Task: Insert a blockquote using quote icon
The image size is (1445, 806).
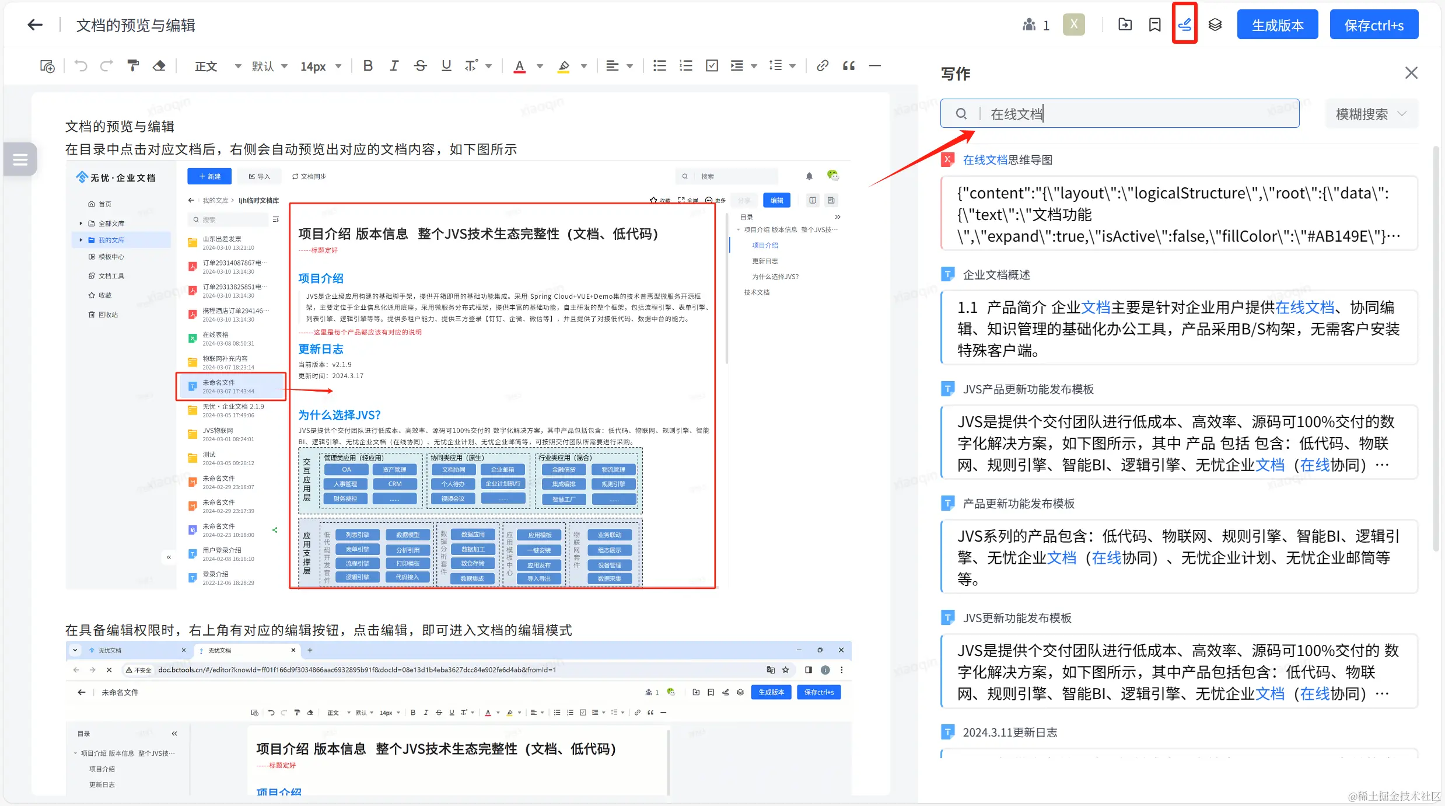Action: pyautogui.click(x=848, y=65)
